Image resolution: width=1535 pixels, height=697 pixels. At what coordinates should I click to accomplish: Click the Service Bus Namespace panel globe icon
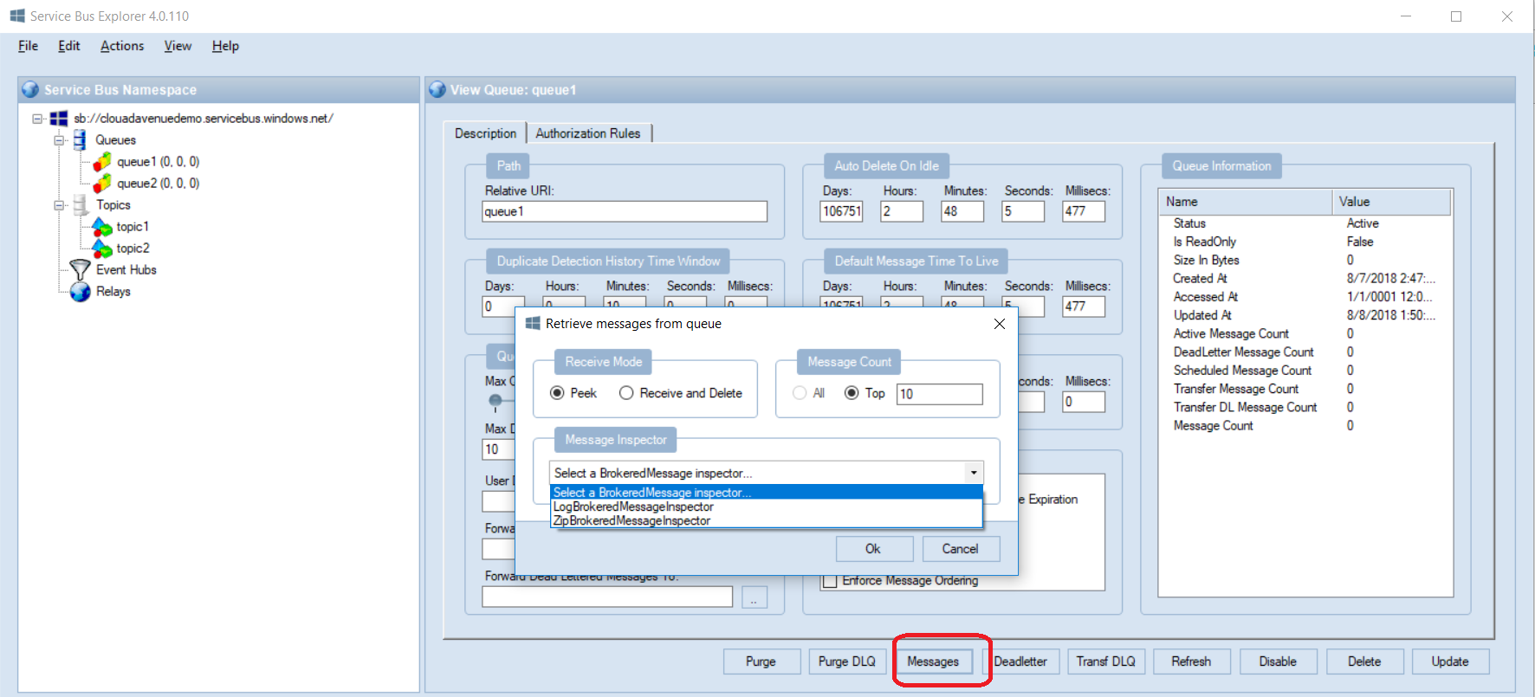[31, 89]
